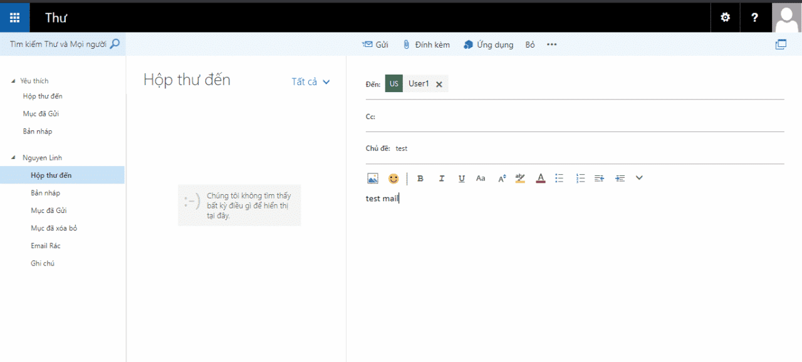Toggle underline formatting
The height and width of the screenshot is (362, 802).
click(x=462, y=178)
